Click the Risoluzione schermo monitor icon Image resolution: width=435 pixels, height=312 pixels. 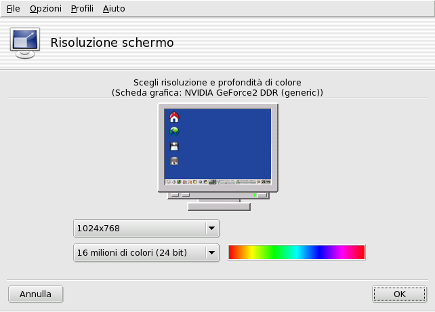coord(24,43)
